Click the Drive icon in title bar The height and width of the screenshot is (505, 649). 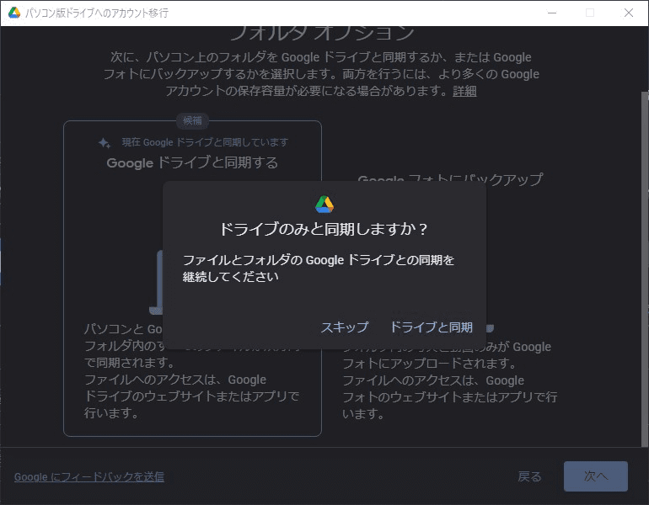[x=14, y=13]
